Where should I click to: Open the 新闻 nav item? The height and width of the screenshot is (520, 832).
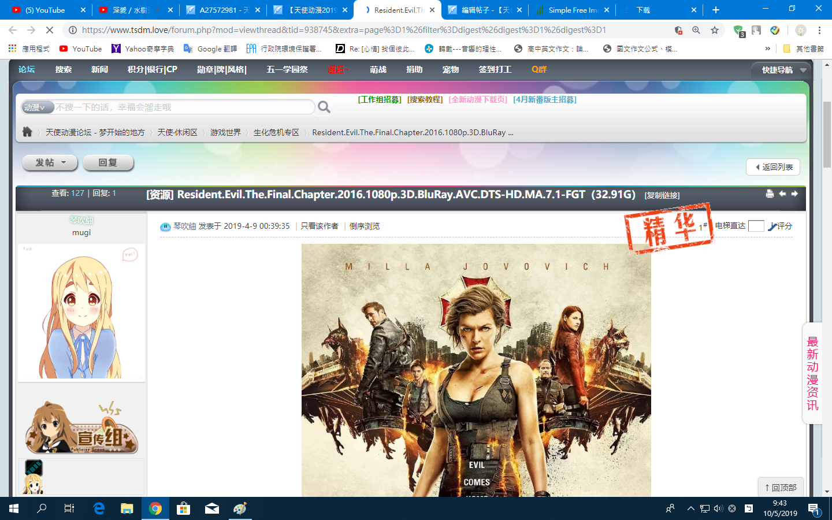pos(99,69)
